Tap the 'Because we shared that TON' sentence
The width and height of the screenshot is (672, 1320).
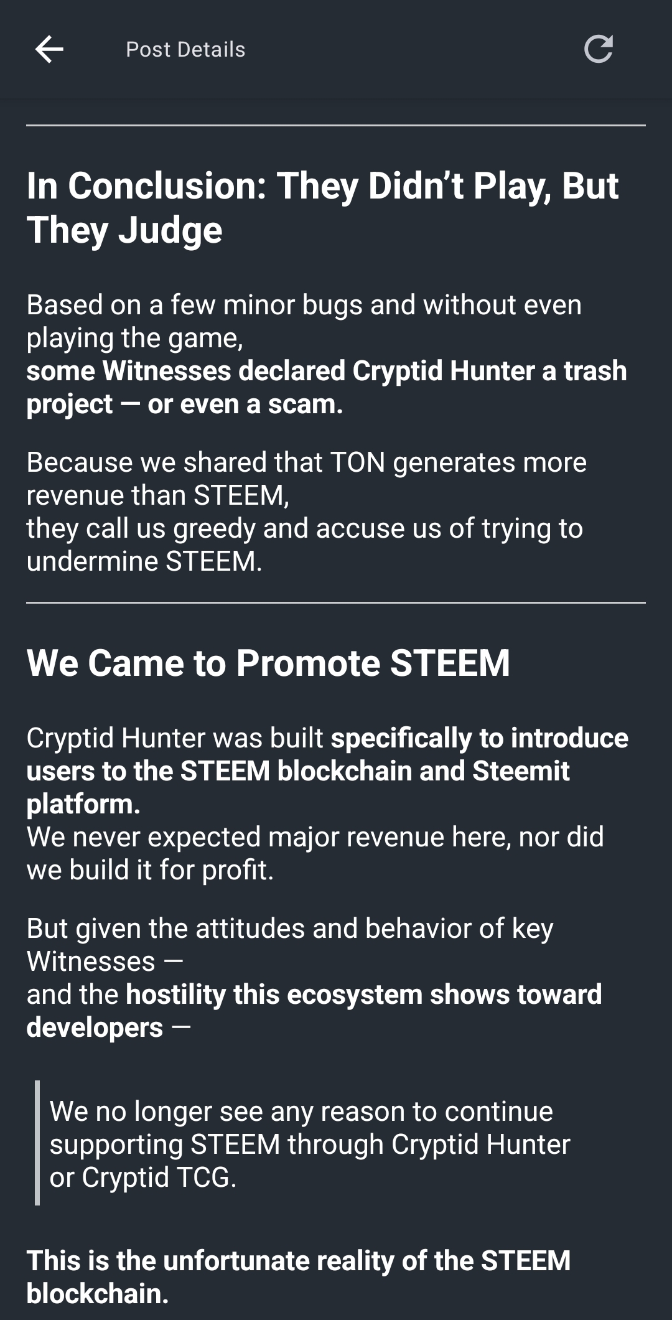pyautogui.click(x=307, y=479)
